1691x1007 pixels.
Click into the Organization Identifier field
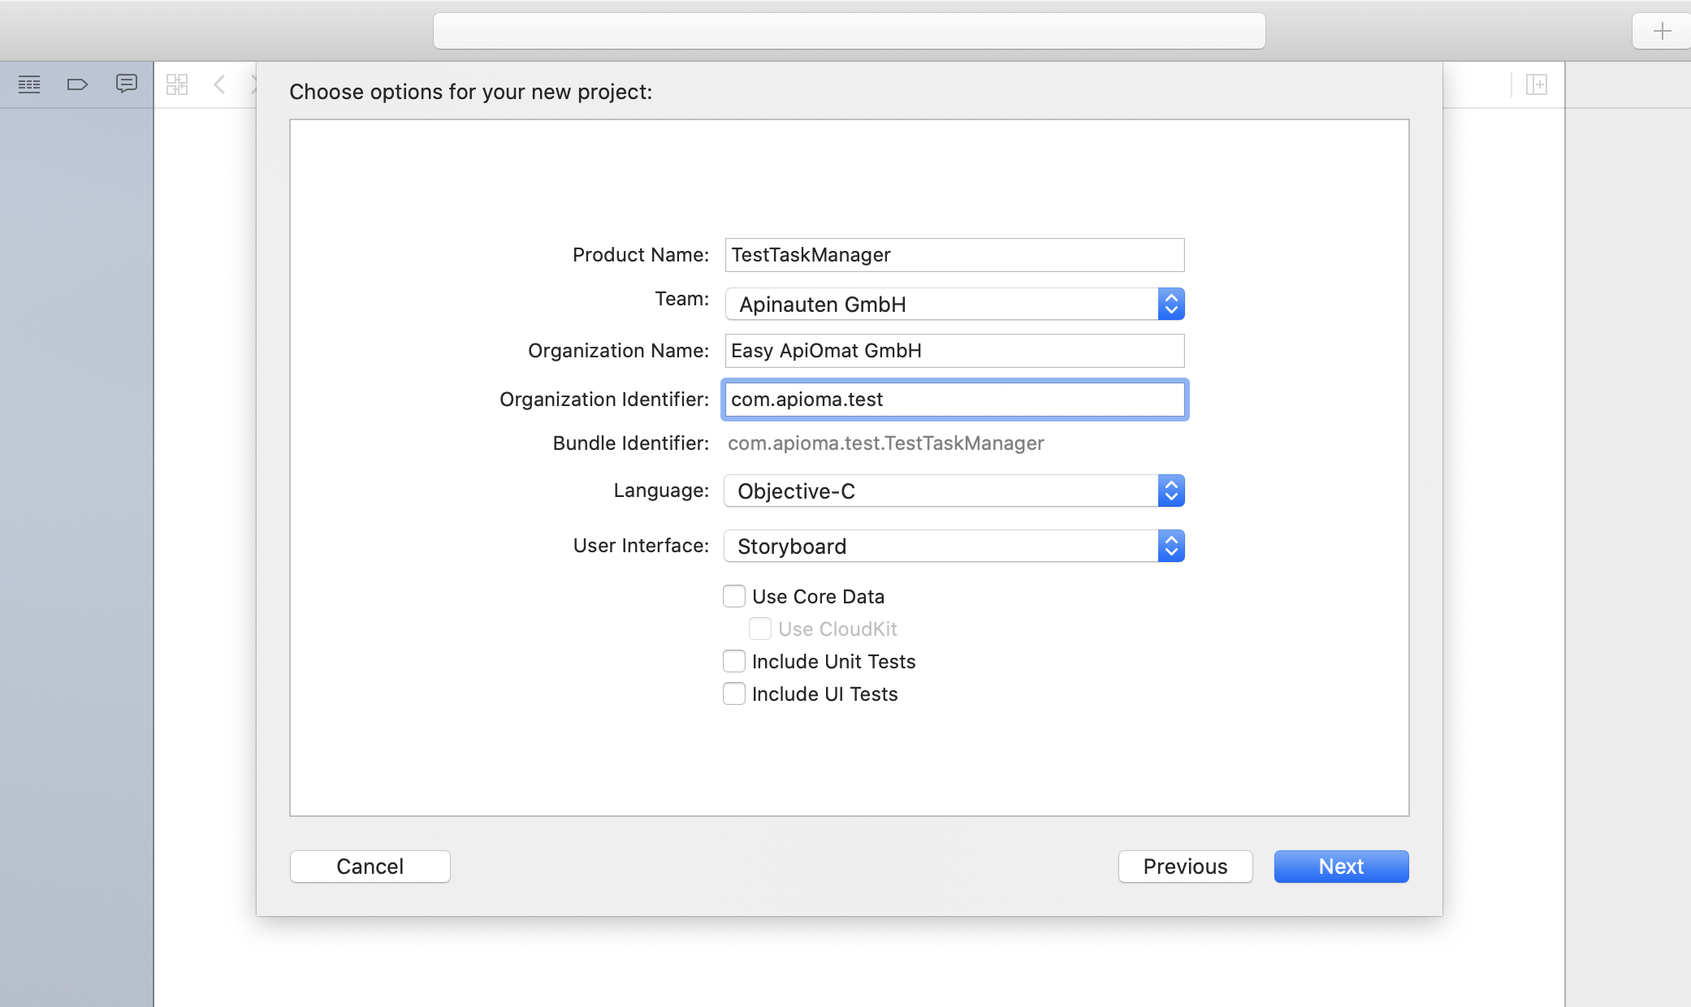click(x=954, y=400)
